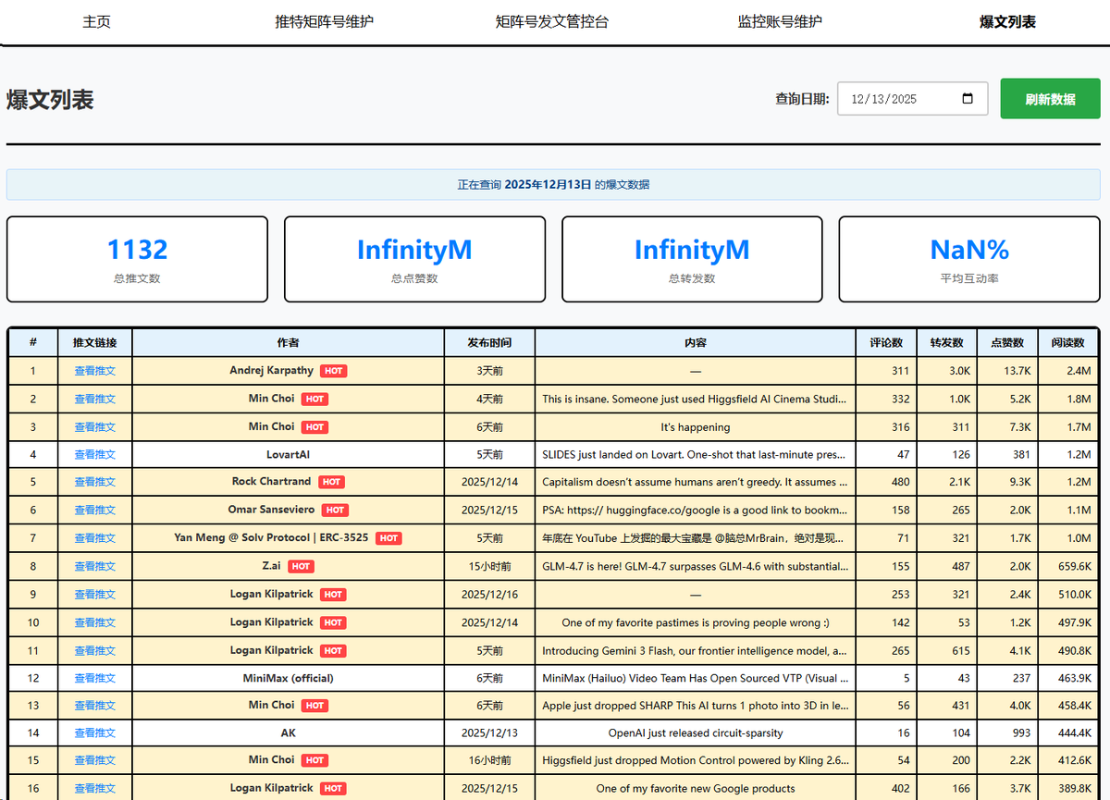Screen dimensions: 1110x800
Task: Click the 点赞数 column header
Action: click(1007, 342)
